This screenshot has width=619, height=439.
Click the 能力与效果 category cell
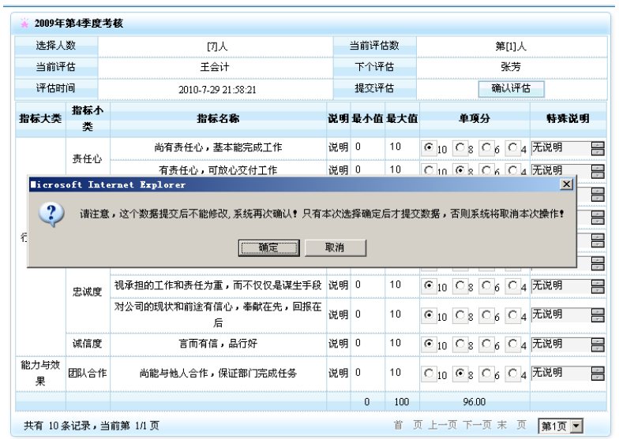pyautogui.click(x=40, y=373)
